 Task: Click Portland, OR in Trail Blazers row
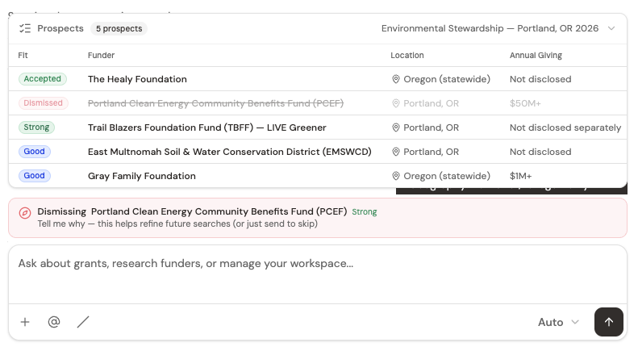coord(431,127)
